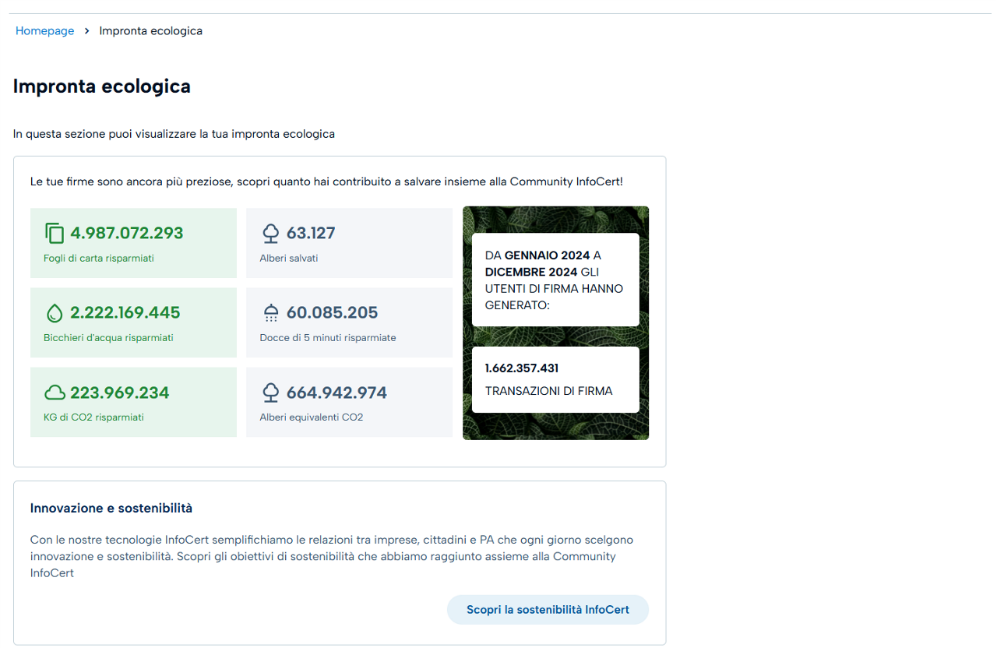
Task: Click the 4.987.072.293 paper saved value
Action: click(127, 233)
